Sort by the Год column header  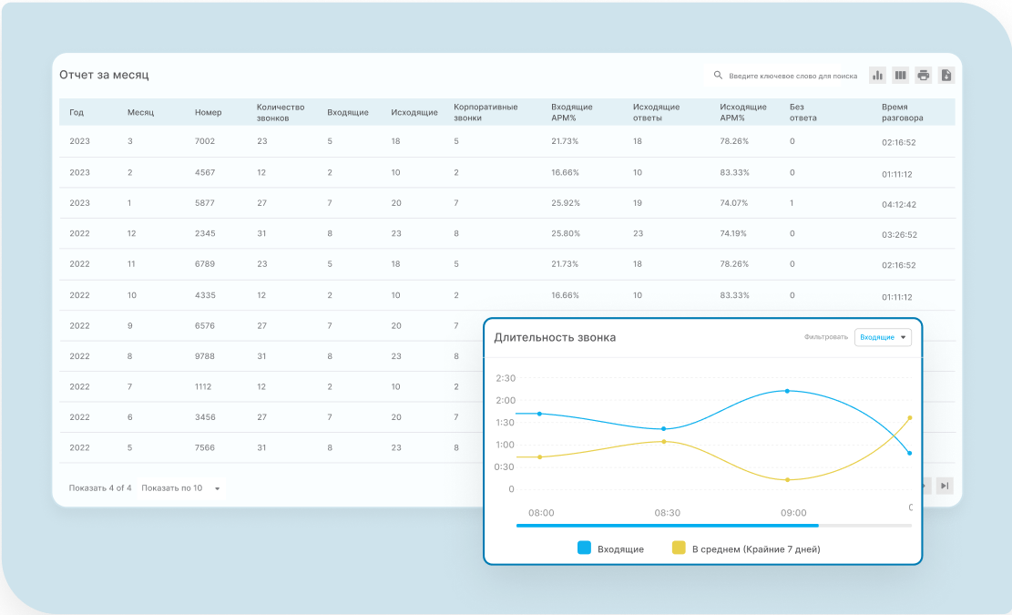(77, 112)
